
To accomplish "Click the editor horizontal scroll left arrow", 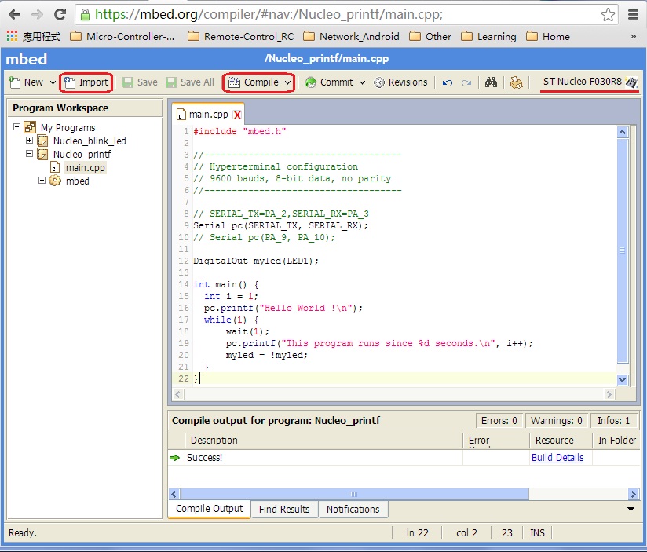I will point(177,394).
